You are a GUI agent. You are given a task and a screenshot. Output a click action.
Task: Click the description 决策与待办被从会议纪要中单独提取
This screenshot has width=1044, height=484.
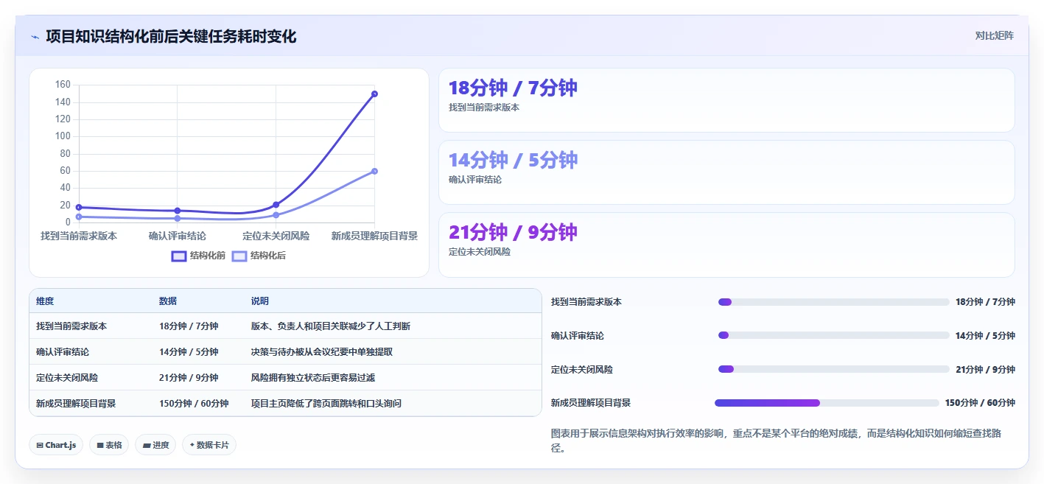click(x=322, y=352)
